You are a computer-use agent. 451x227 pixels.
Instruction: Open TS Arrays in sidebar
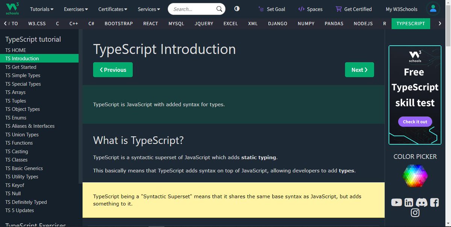click(x=39, y=92)
